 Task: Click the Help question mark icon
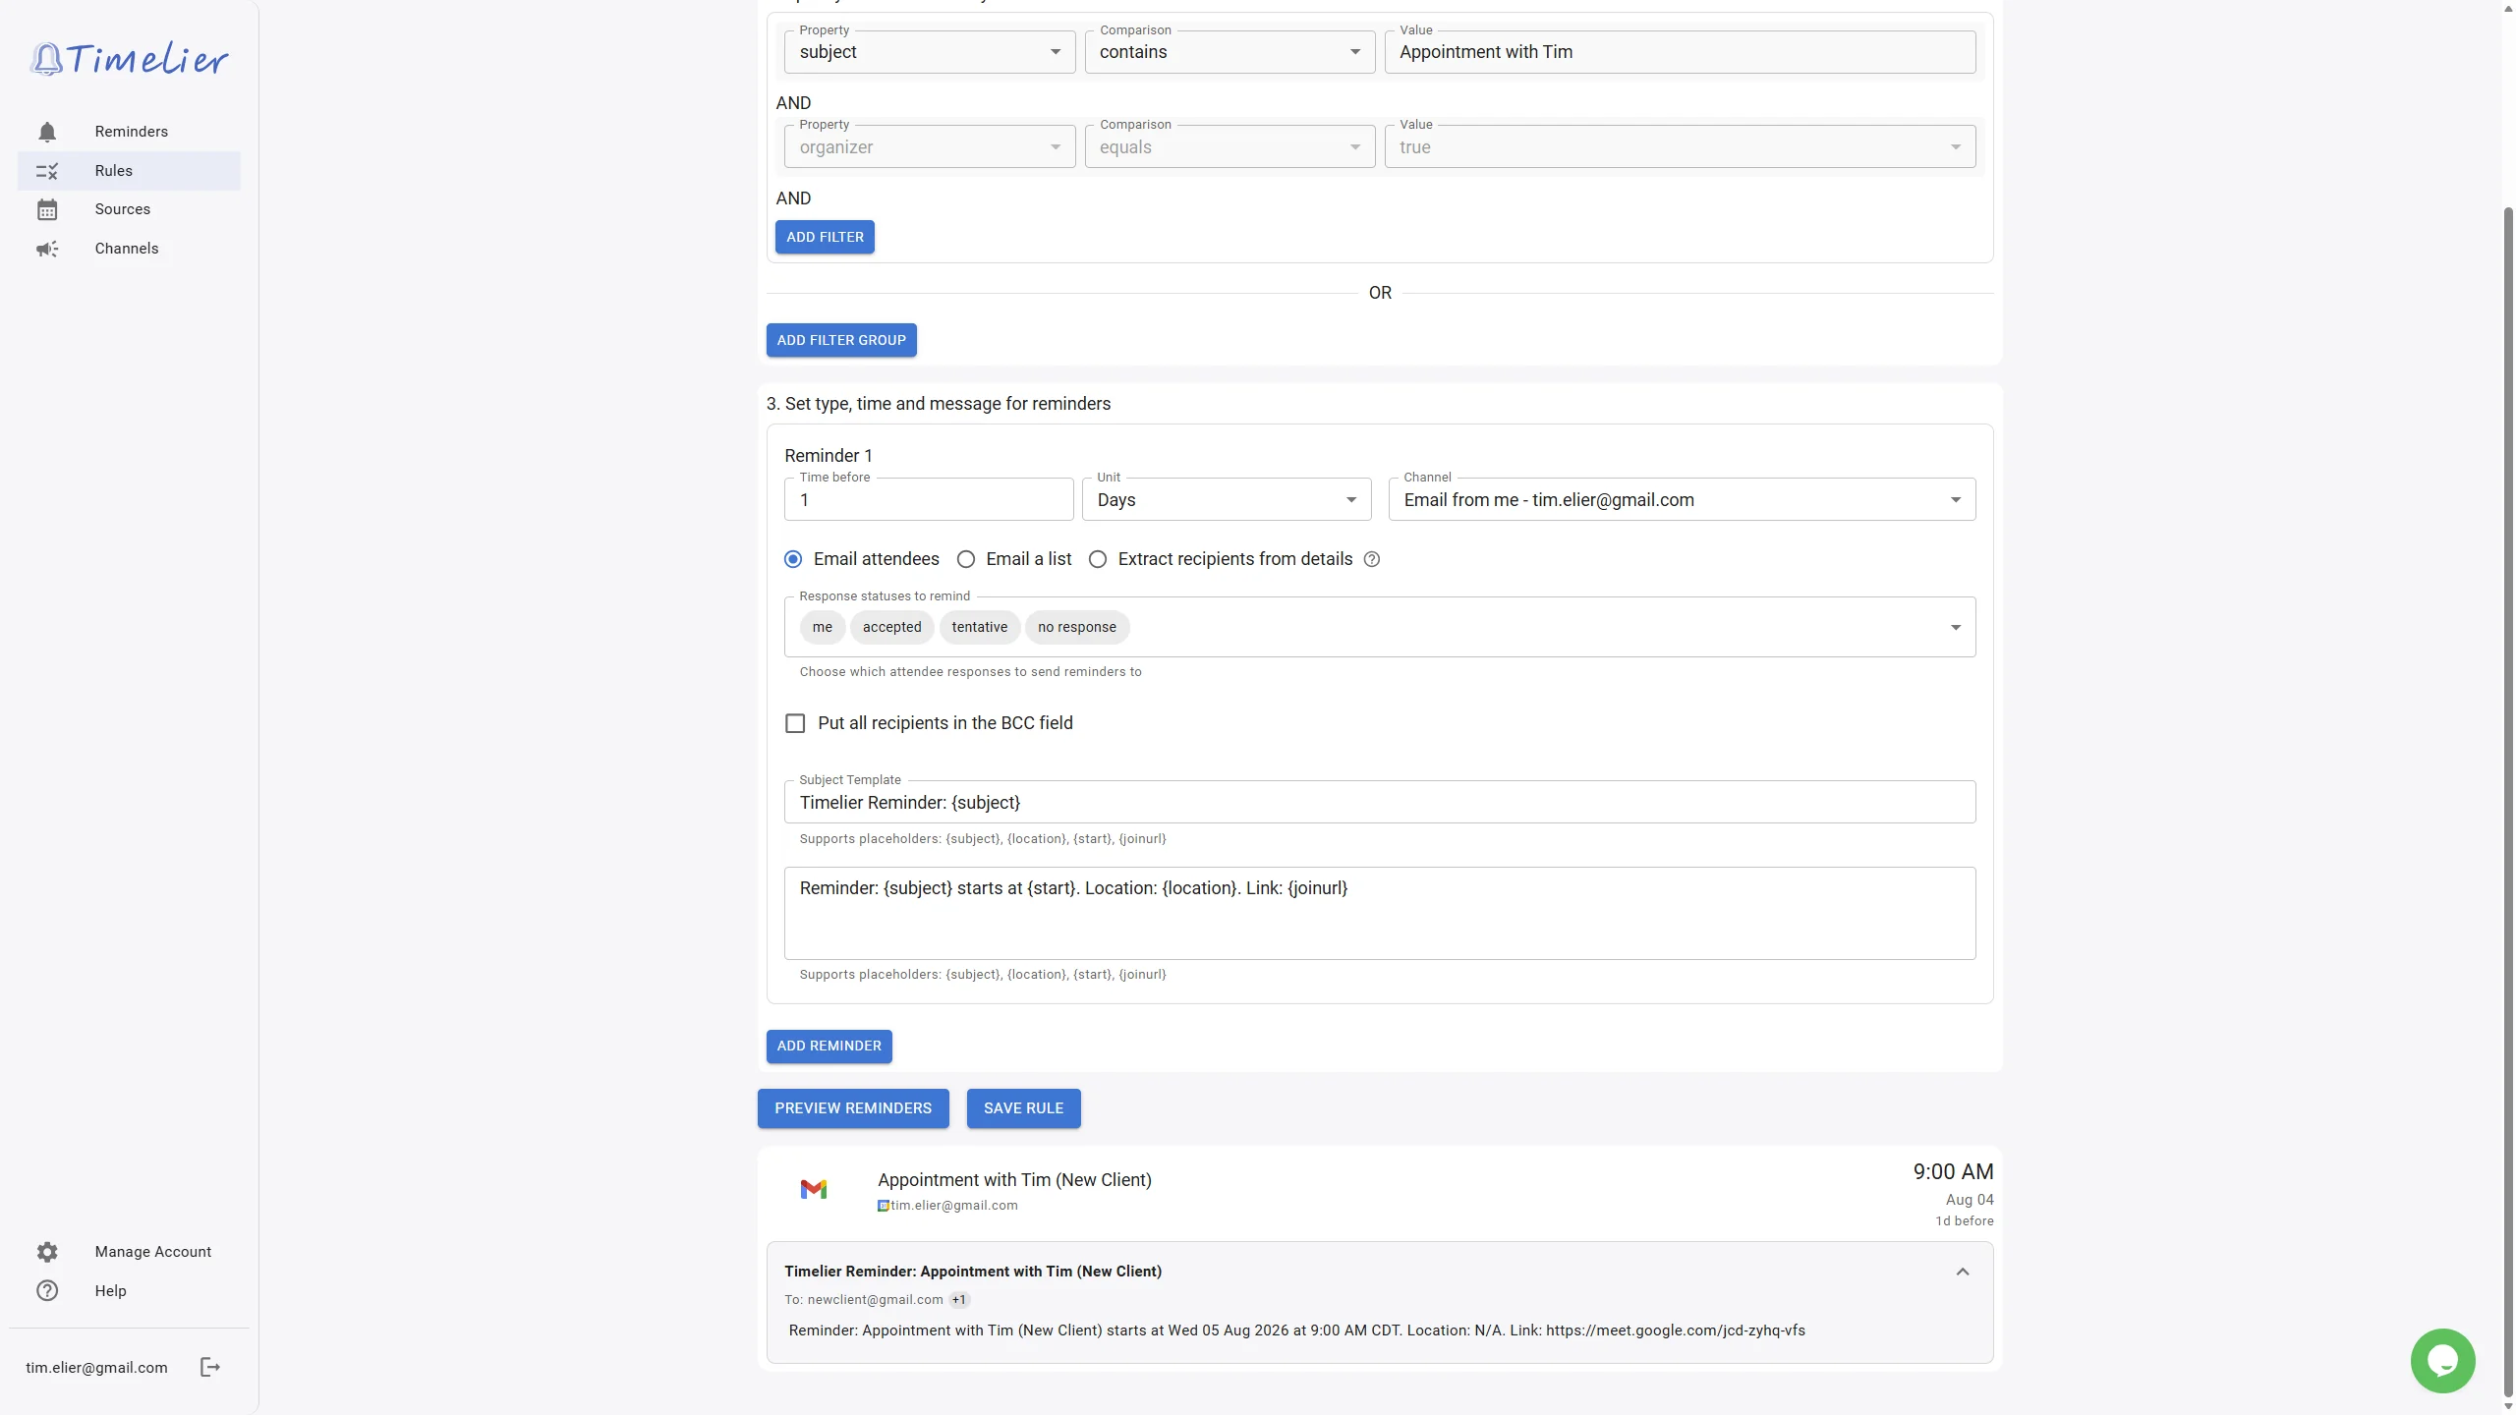point(47,1291)
